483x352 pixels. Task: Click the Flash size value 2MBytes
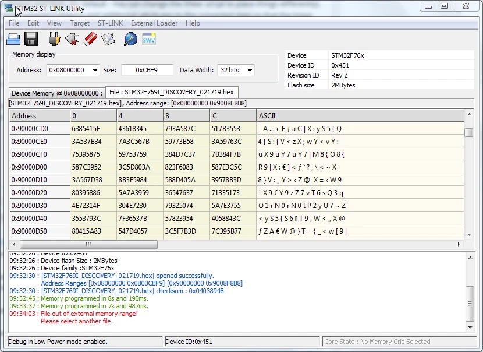pos(343,85)
